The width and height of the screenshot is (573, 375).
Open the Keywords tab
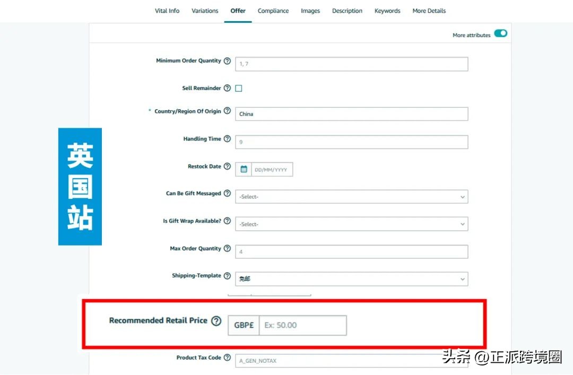click(387, 11)
